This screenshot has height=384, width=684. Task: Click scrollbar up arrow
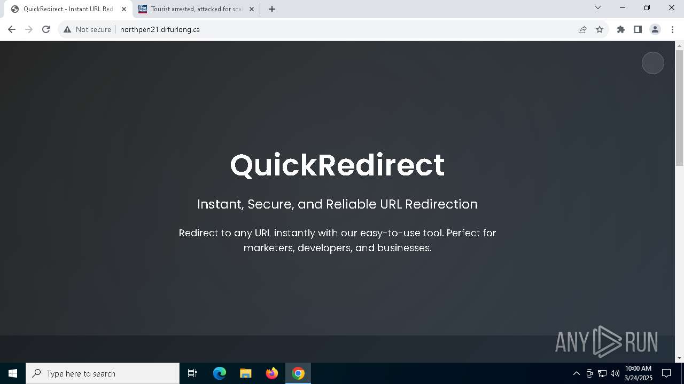click(680, 45)
